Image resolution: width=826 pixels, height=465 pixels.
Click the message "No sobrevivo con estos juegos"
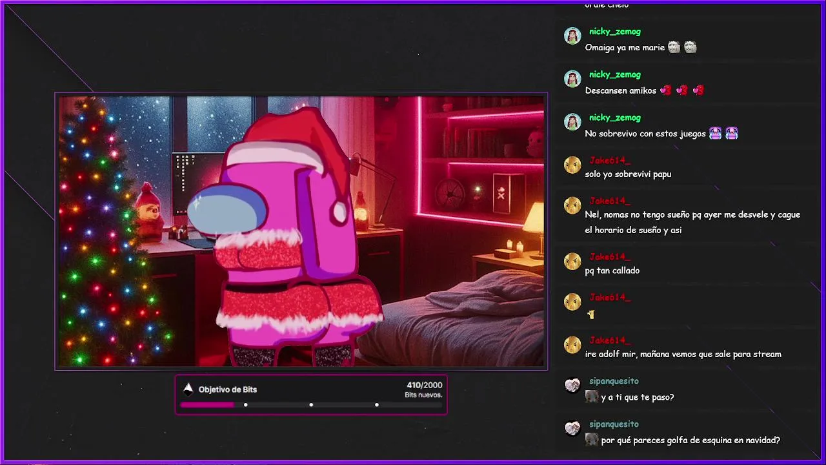(645, 134)
